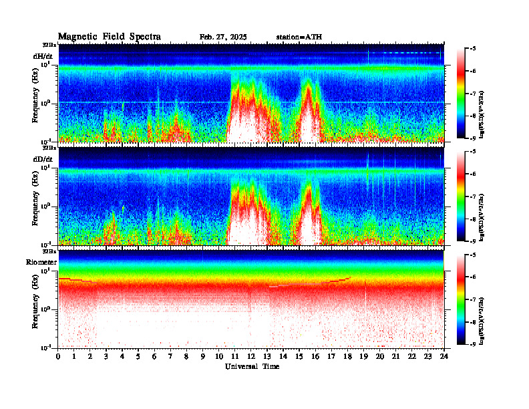Click hour "13" on the Universal Time axis

tap(267, 356)
